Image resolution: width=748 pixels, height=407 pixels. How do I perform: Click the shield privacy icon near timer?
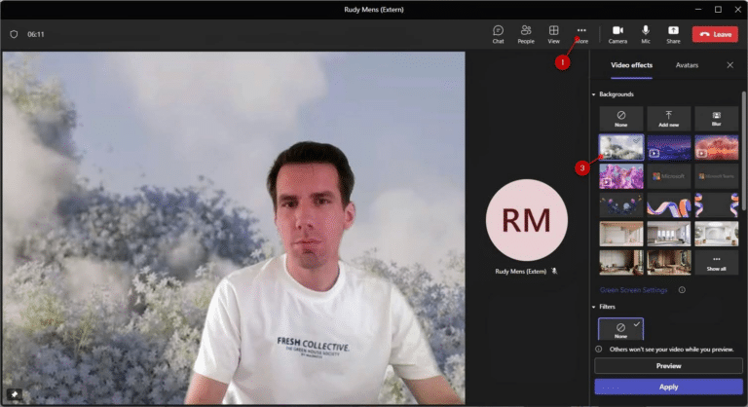[x=14, y=34]
